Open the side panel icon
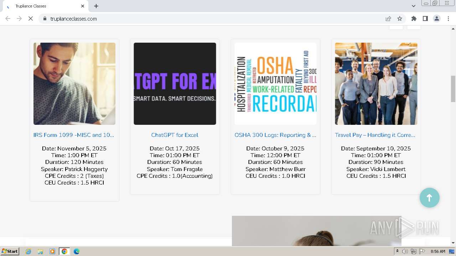Viewport: 456px width, 256px height. [x=425, y=18]
